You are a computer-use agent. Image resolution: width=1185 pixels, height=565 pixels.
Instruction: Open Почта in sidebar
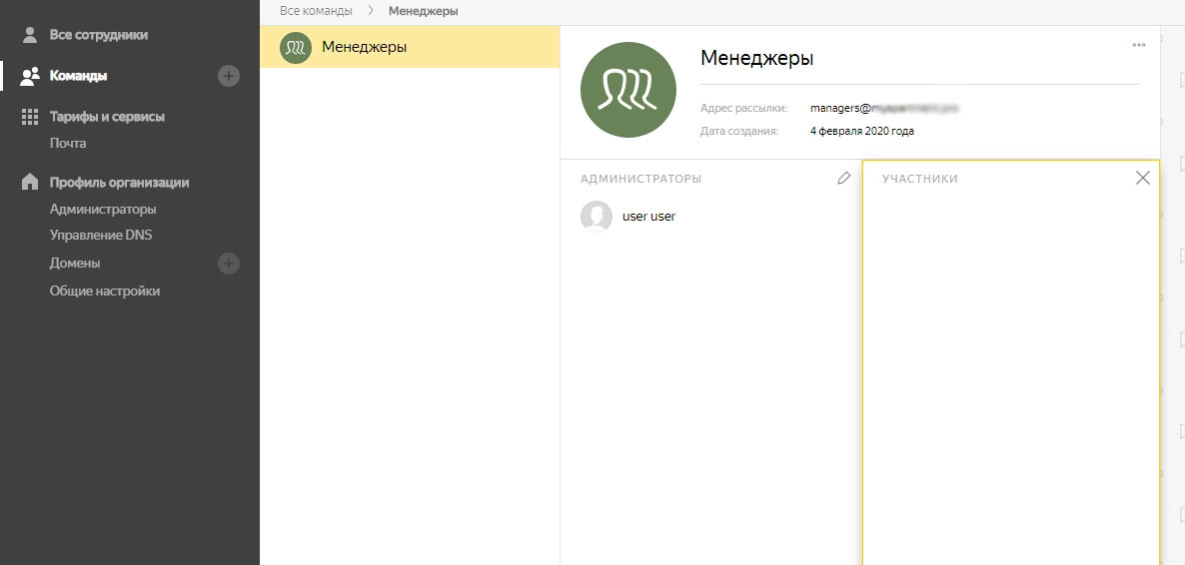tap(68, 143)
